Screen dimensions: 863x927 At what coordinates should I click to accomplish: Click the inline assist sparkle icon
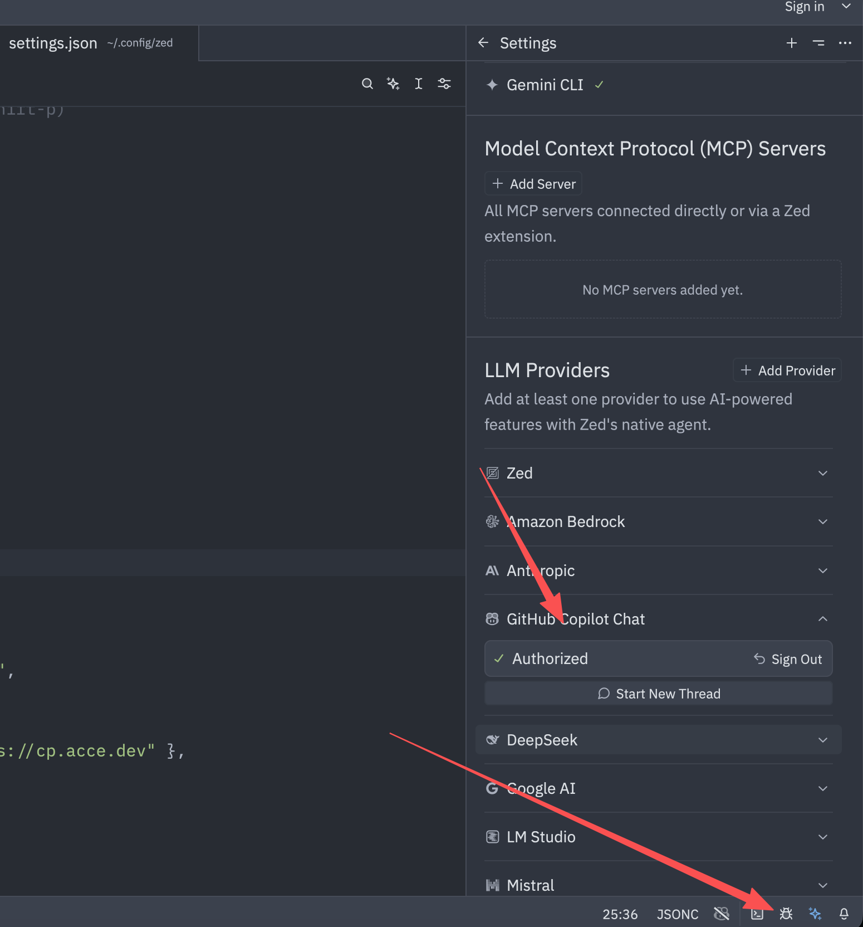click(x=393, y=84)
